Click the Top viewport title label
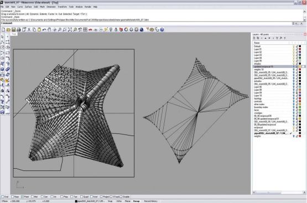Image resolution: width=307 pixels, height=203 pixels. pos(13,34)
